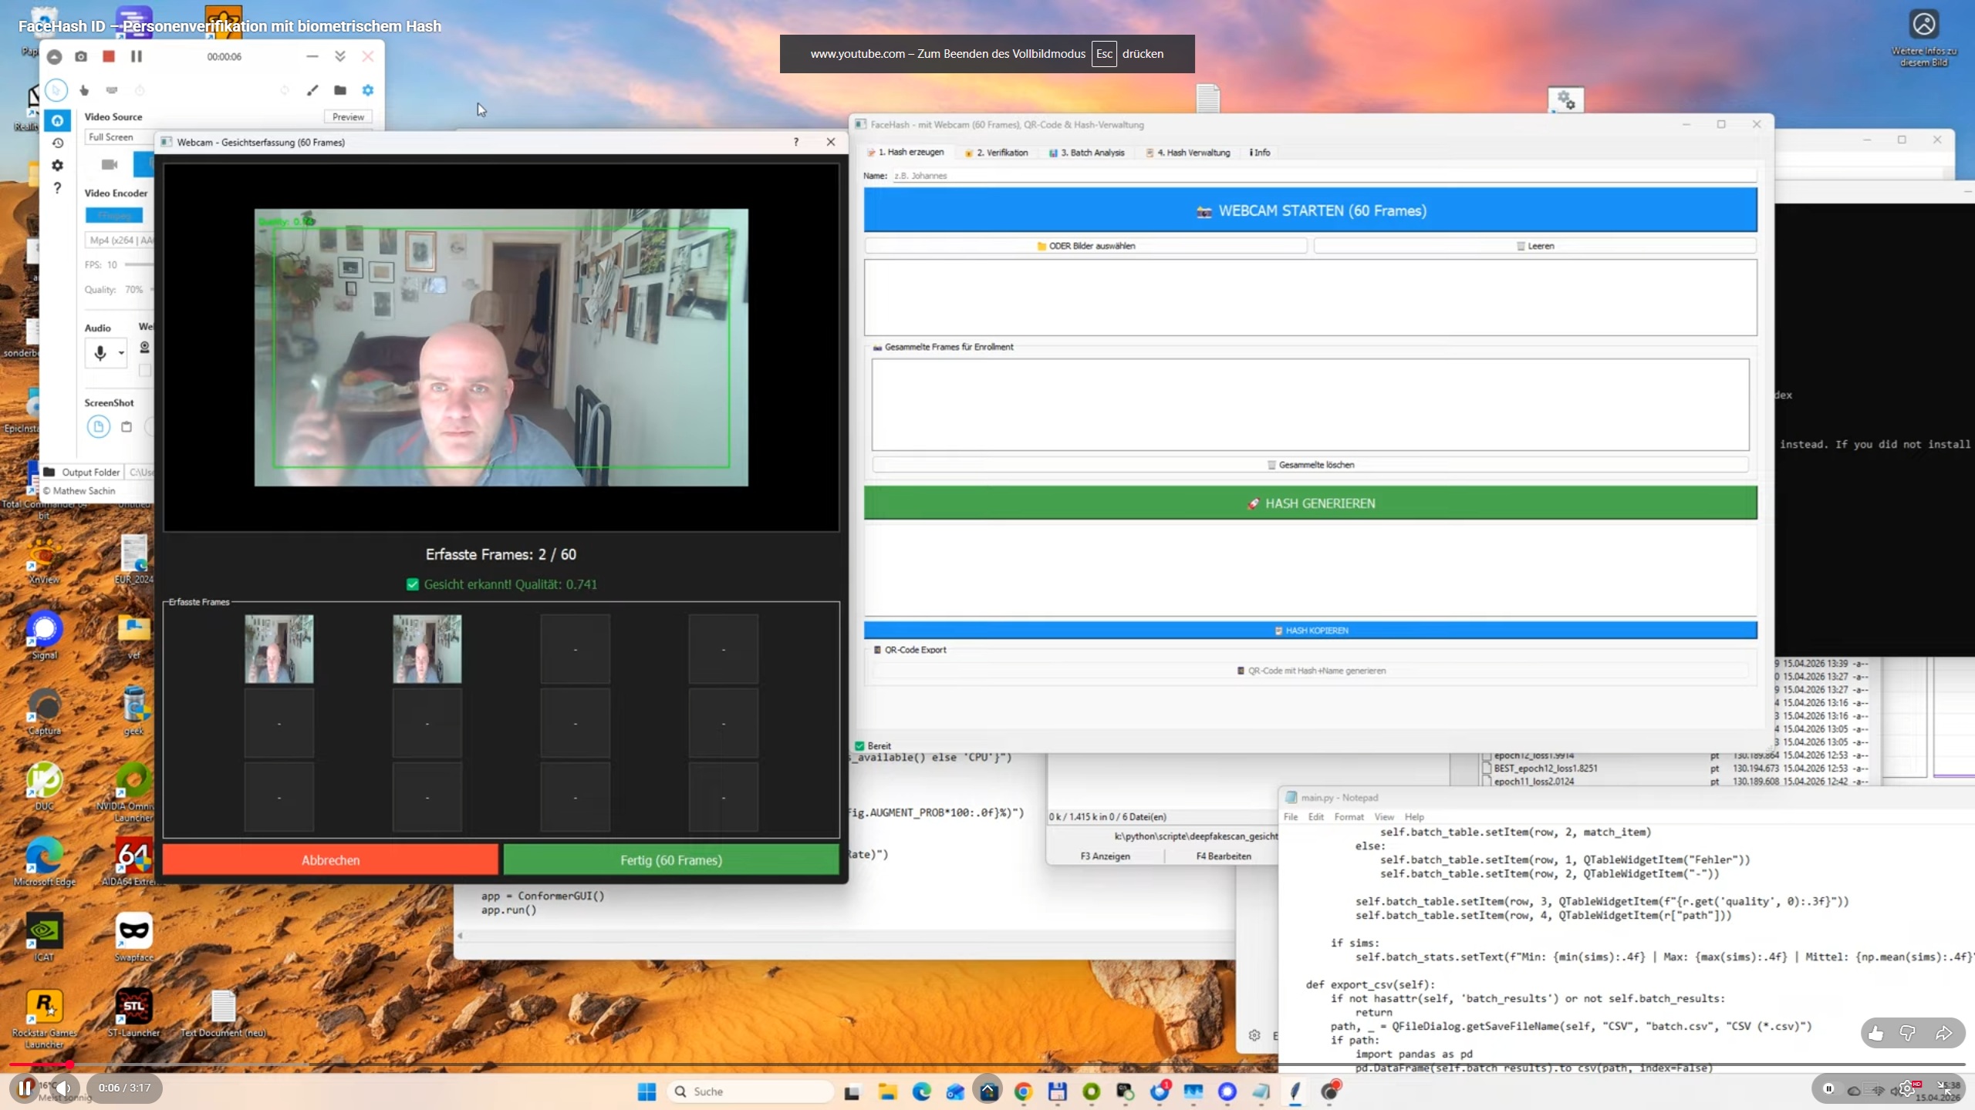This screenshot has width=1975, height=1110.
Task: Pause the Captura recording
Action: point(137,56)
